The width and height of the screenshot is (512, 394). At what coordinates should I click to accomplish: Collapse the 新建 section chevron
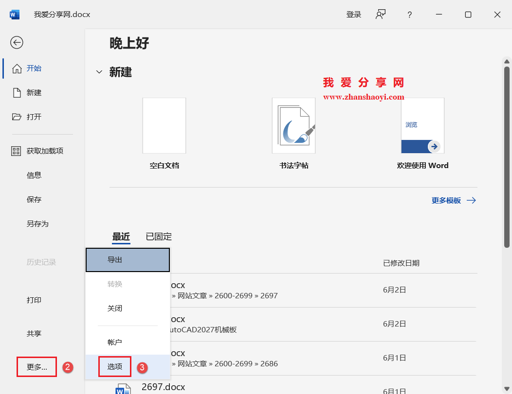tap(99, 72)
